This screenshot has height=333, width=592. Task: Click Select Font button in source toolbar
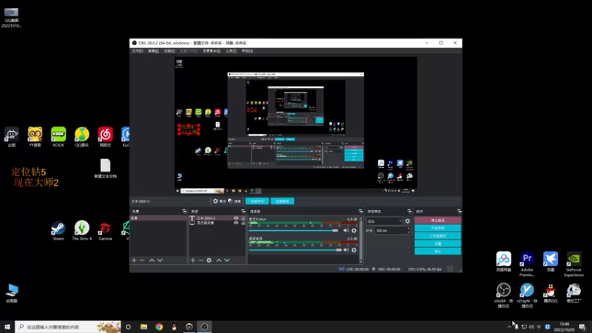pos(257,201)
